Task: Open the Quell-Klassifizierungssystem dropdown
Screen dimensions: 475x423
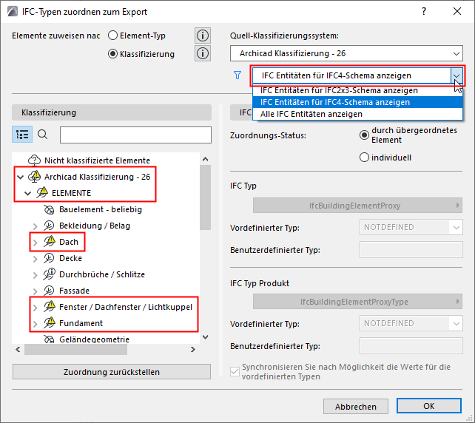Action: click(x=346, y=53)
